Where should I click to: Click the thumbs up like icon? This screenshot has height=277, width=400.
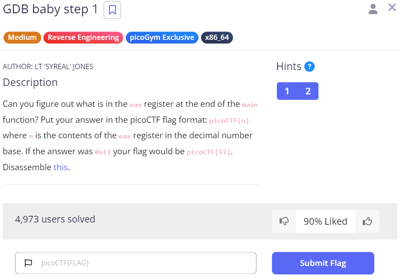[367, 221]
